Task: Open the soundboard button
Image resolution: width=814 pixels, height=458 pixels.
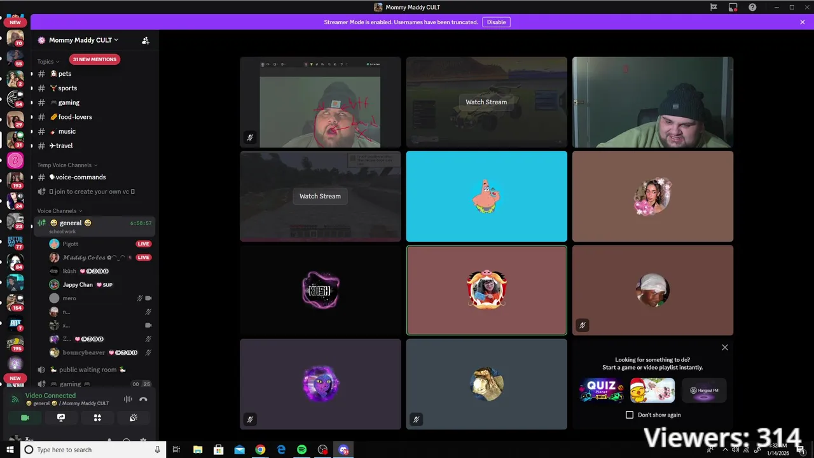Action: 134,418
